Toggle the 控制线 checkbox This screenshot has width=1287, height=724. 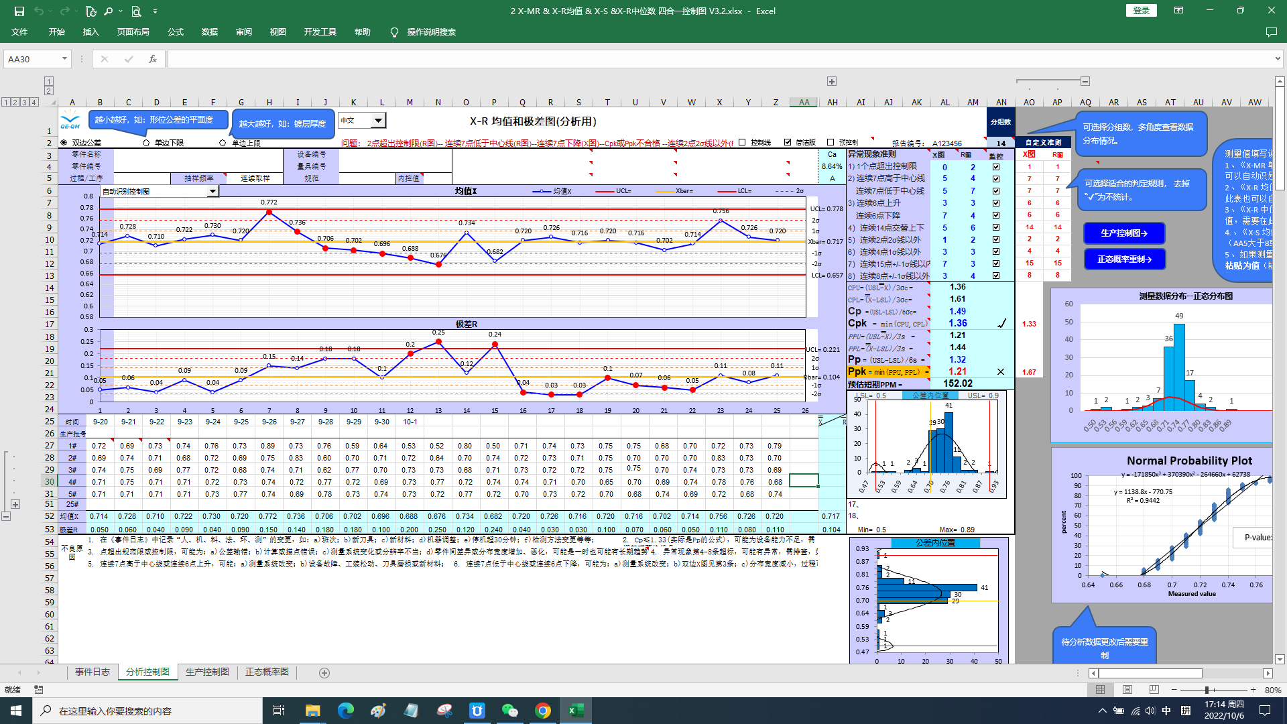tap(742, 142)
